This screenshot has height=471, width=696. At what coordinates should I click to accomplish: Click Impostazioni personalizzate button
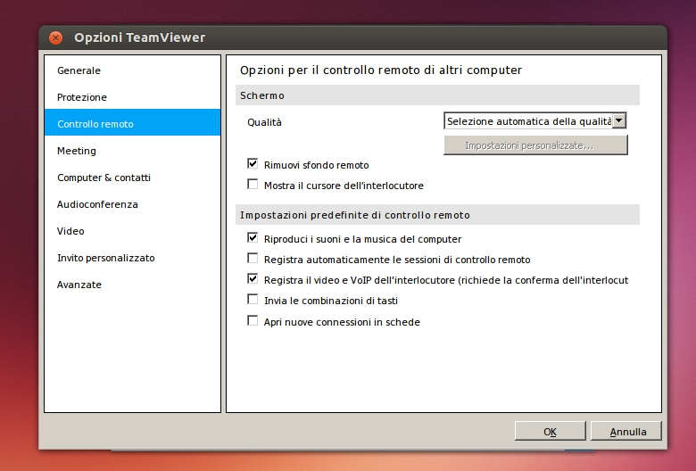click(x=535, y=145)
